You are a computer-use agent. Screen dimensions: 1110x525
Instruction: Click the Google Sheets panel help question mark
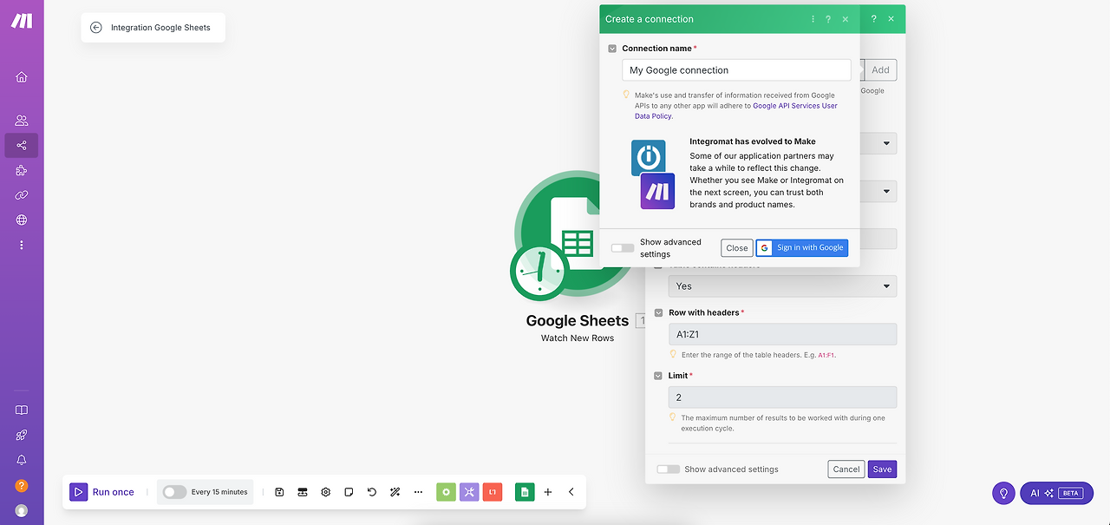[873, 19]
